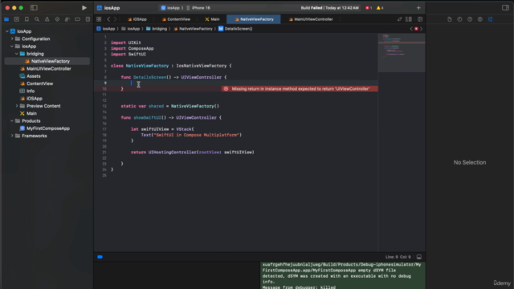Click the red issue indicator in jump bar

pos(416,29)
